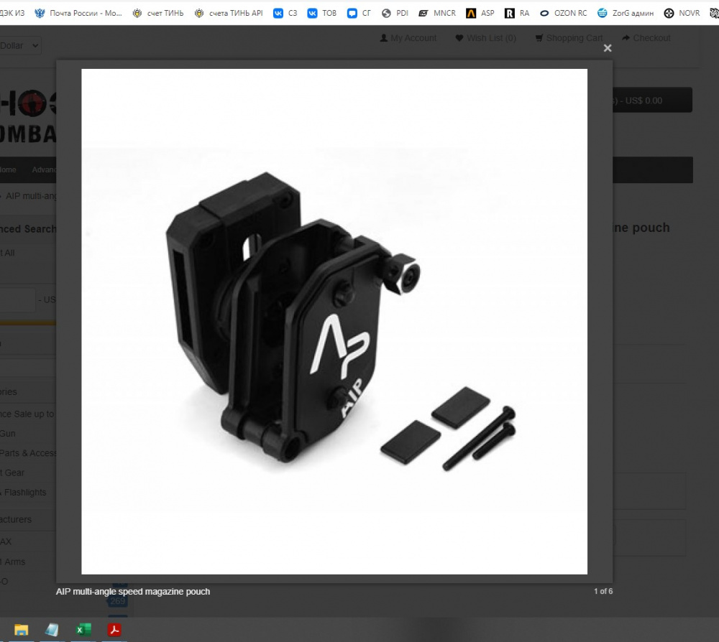Click the '1 of 6' image counter

click(603, 592)
